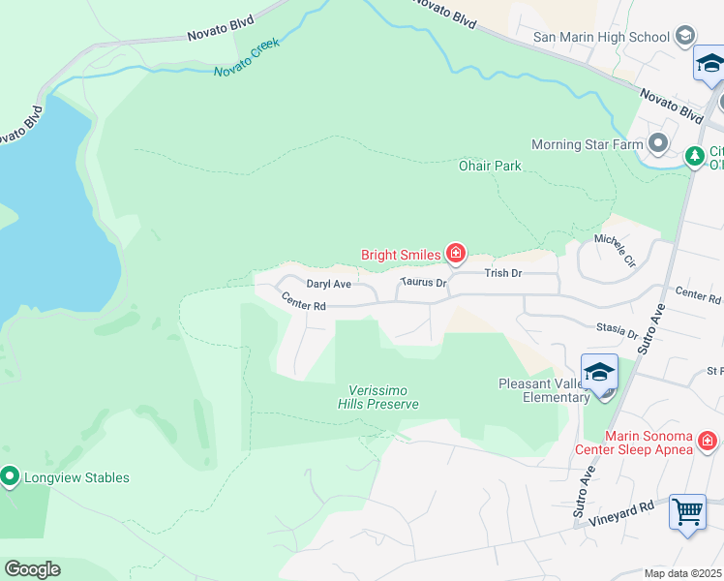This screenshot has width=724, height=581.
Task: Click the shopping cart store marker
Action: point(687,515)
